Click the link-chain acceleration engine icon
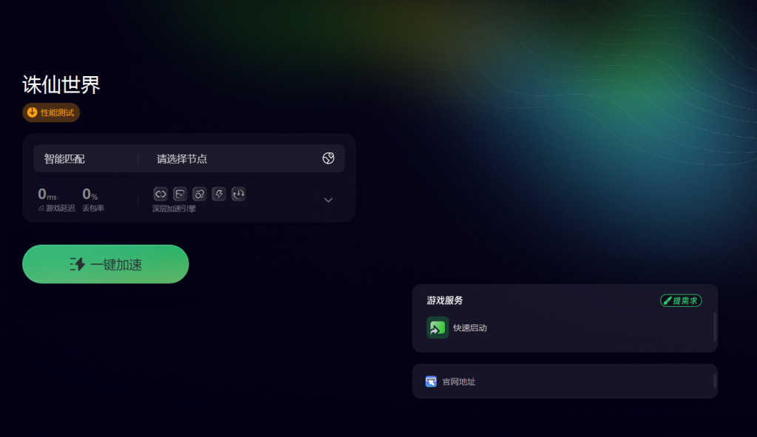The image size is (757, 437). click(160, 194)
